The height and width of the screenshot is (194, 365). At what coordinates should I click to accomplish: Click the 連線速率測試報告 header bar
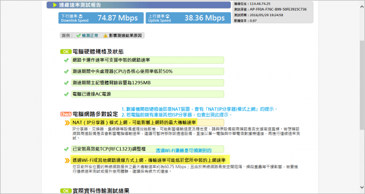click(138, 5)
